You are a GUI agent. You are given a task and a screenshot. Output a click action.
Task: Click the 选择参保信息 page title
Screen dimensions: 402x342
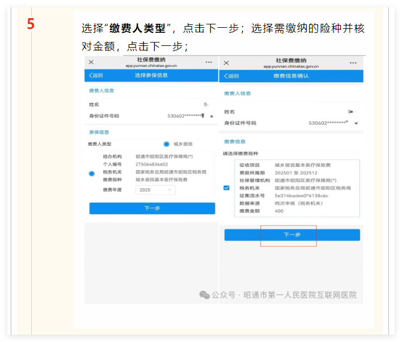point(151,75)
